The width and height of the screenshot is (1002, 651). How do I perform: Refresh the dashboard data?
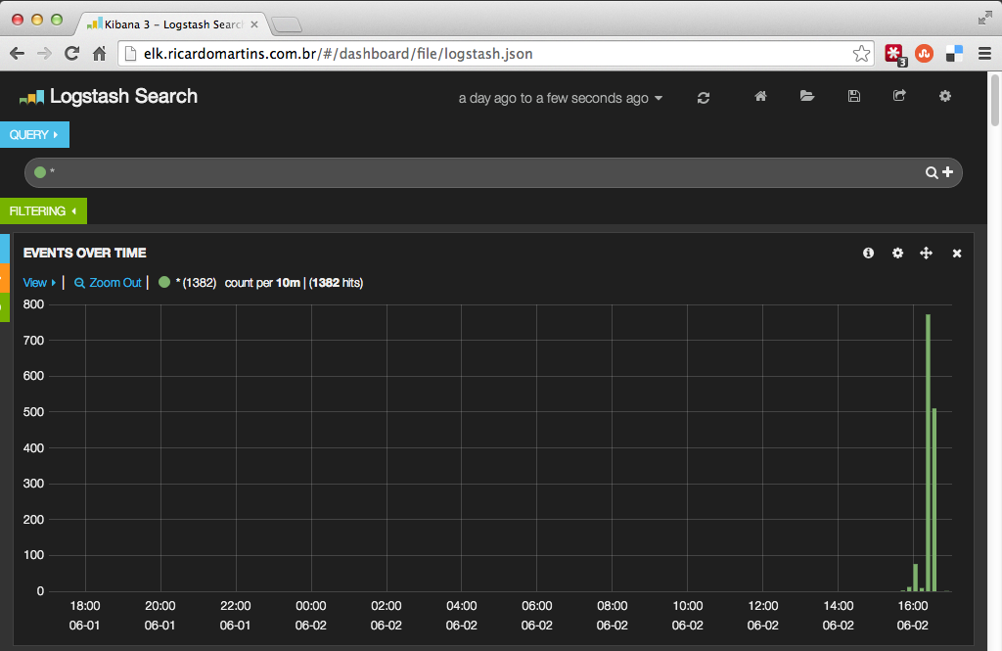704,97
